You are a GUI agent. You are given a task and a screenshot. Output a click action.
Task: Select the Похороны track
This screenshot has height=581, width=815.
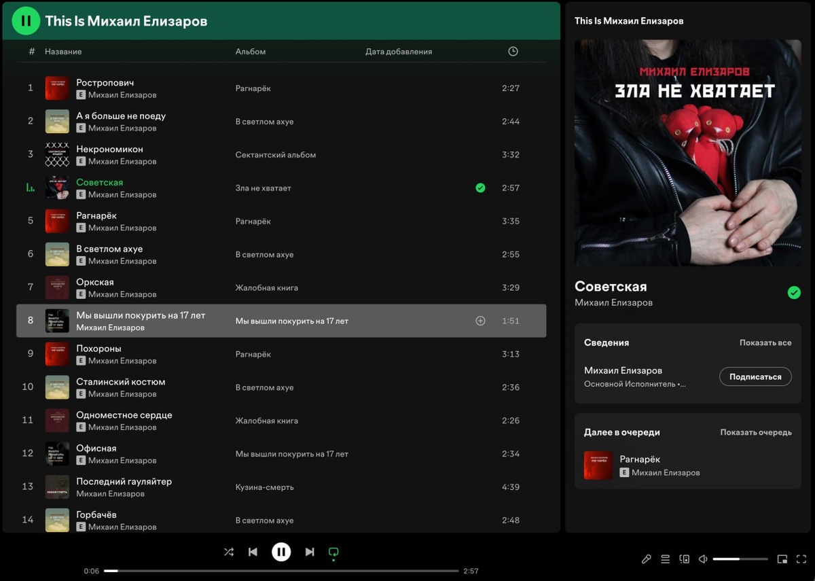(x=98, y=349)
